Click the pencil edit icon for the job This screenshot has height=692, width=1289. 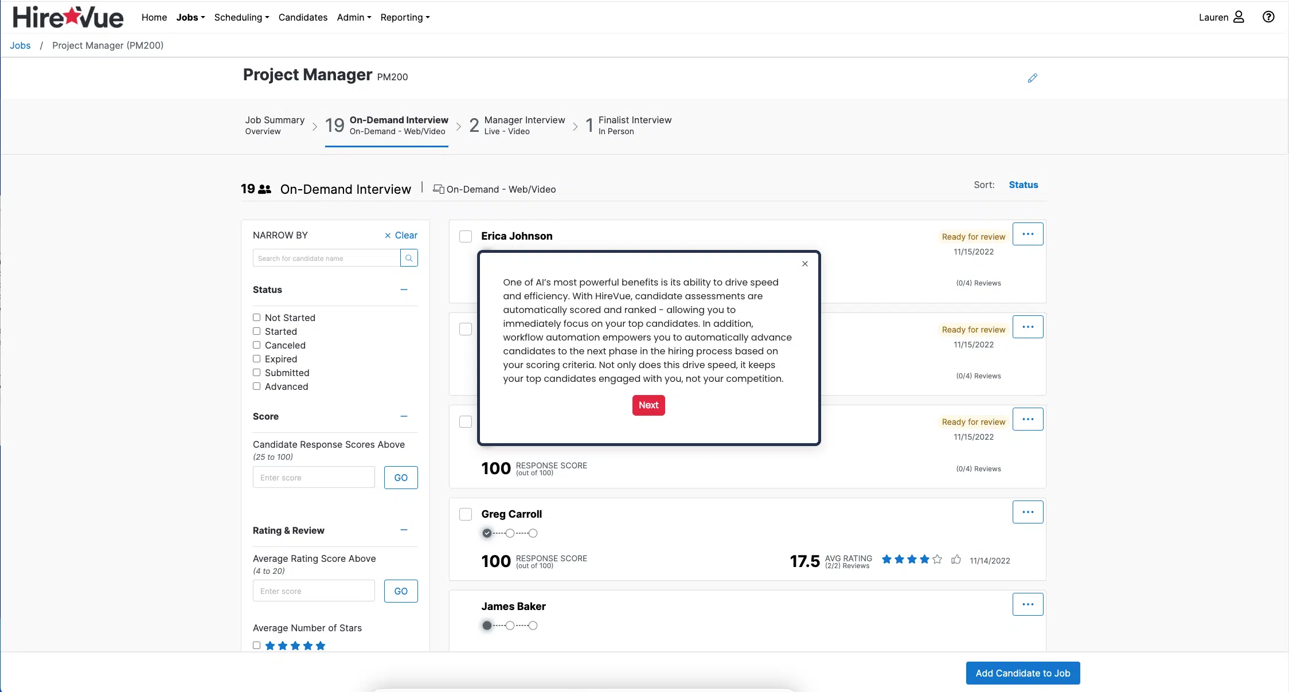point(1032,78)
